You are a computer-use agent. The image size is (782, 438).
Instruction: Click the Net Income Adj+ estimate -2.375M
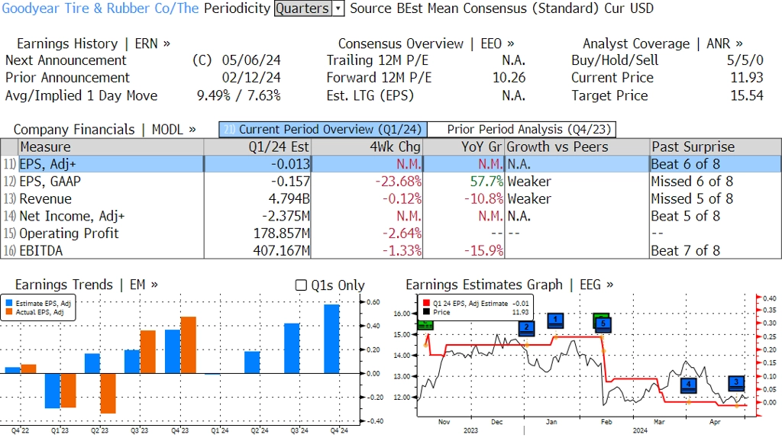(x=286, y=216)
